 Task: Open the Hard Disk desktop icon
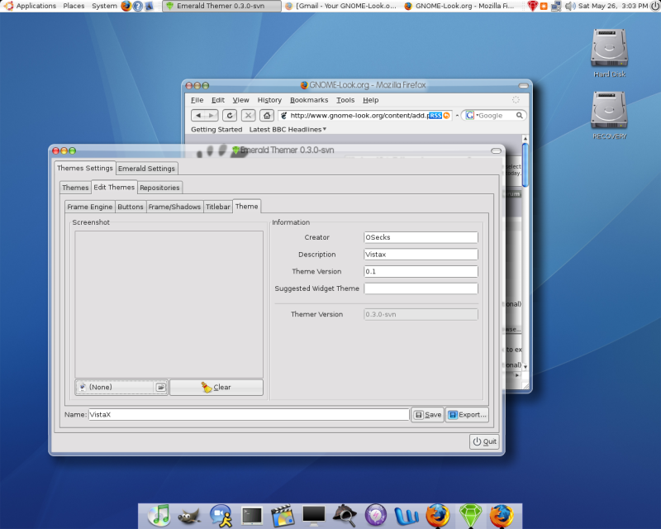(609, 53)
